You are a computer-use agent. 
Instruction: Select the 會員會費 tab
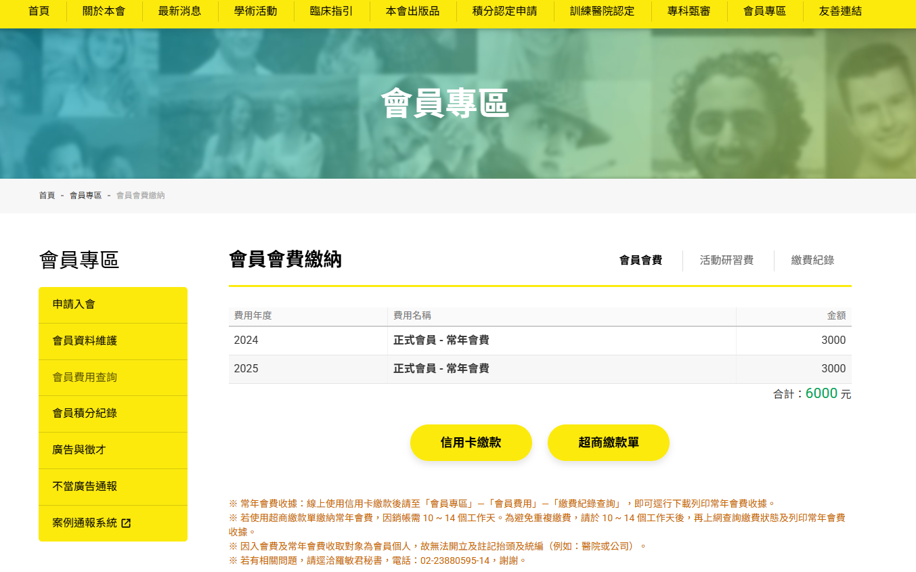tap(640, 260)
